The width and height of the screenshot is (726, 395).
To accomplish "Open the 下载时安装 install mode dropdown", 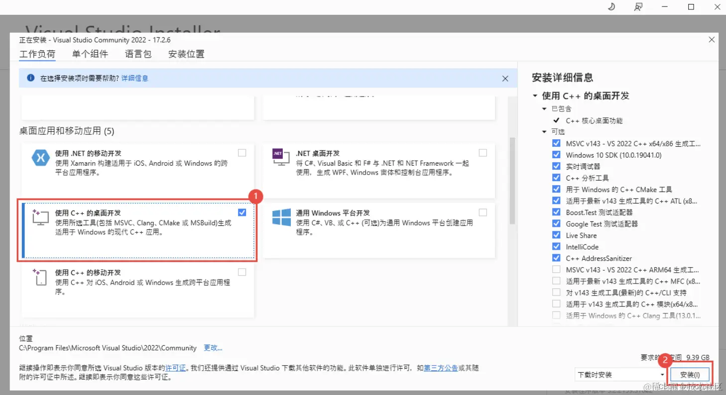I will 621,375.
